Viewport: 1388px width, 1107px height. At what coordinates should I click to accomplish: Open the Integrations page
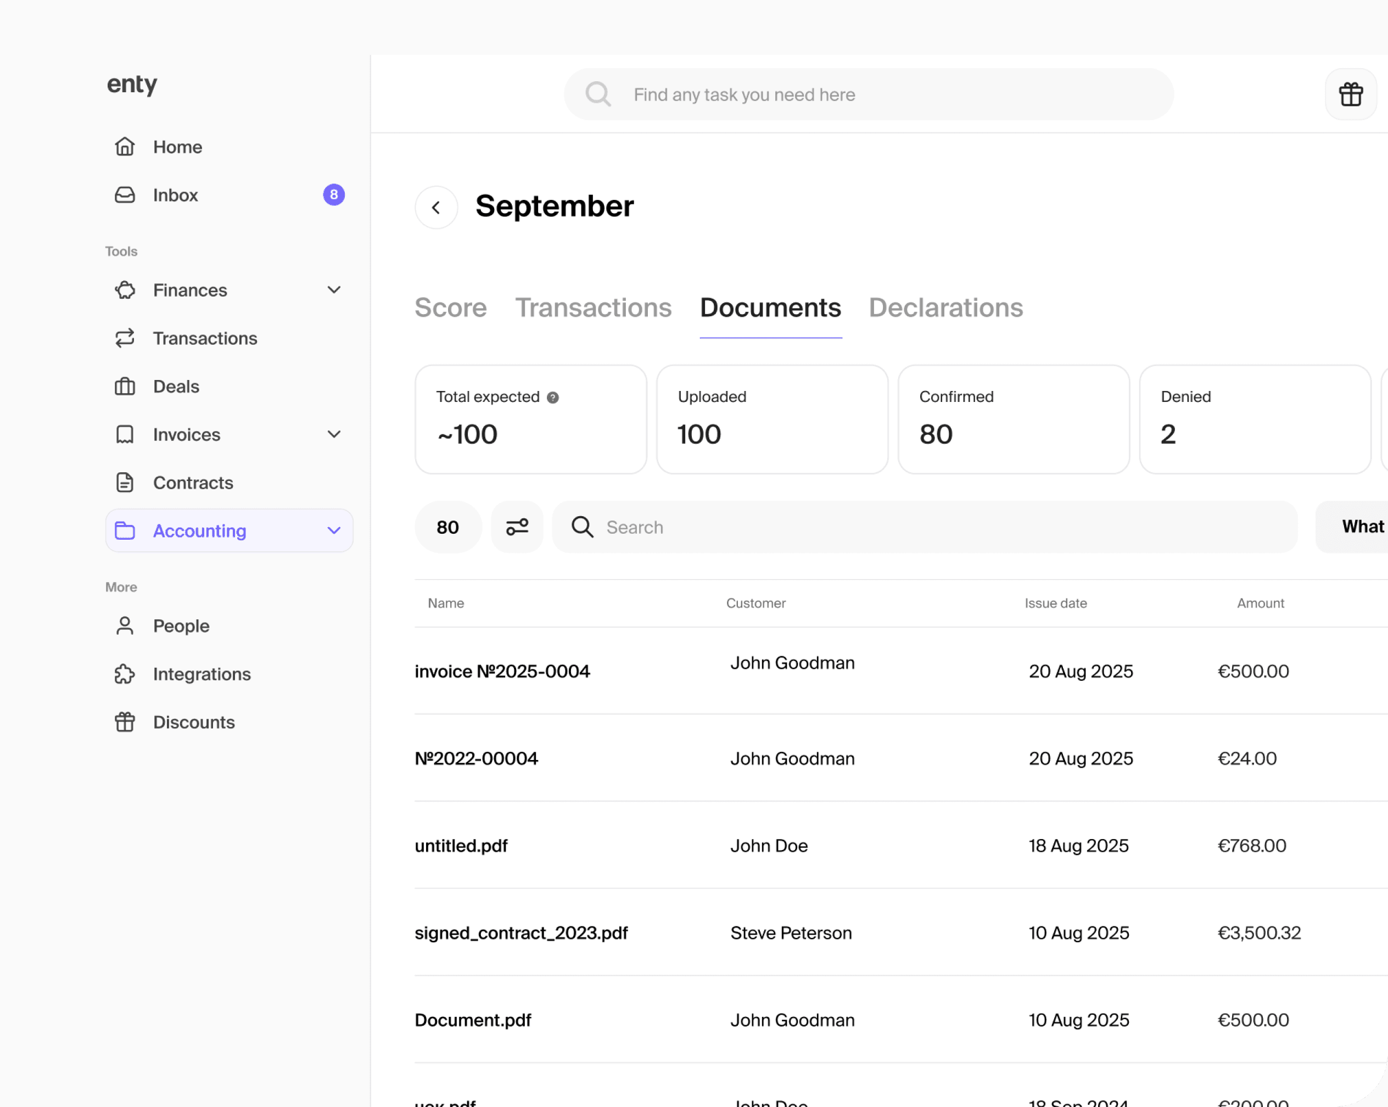[x=202, y=674]
